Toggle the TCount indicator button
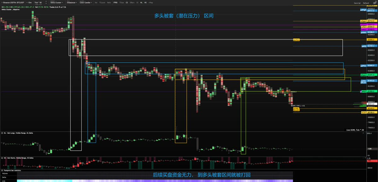Image resolution: width=378 pixels, height=182 pixels. point(102,3)
